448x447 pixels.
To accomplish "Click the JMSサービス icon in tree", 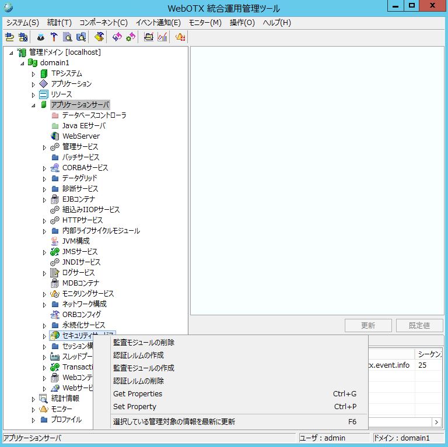I will 55,252.
